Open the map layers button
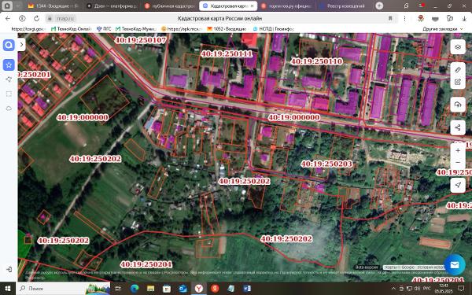Screen dimensions: 472x295 (x=458, y=47)
